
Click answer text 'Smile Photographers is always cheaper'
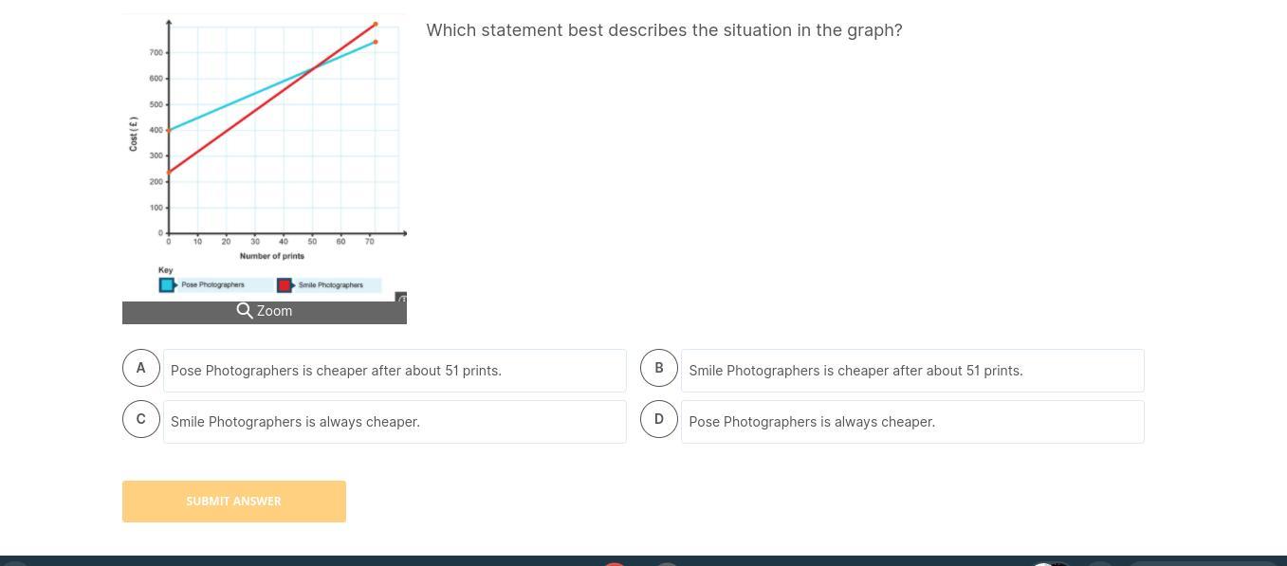(x=295, y=422)
